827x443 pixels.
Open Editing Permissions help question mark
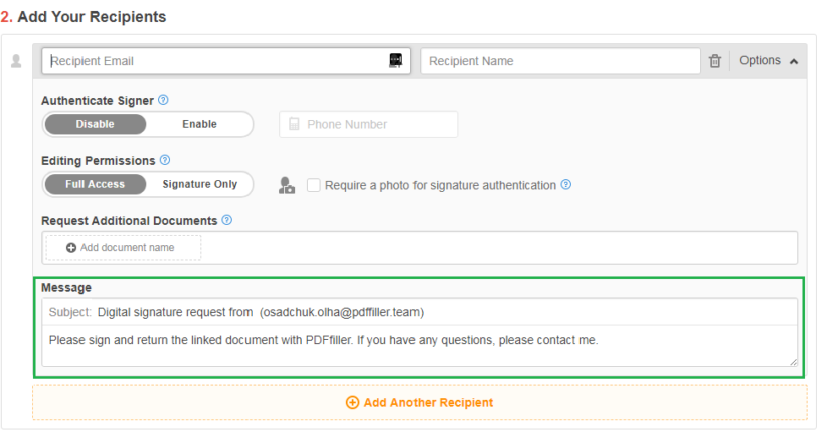(165, 160)
